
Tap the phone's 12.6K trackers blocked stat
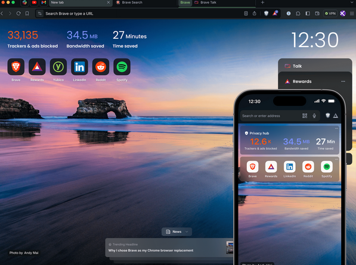tap(261, 144)
